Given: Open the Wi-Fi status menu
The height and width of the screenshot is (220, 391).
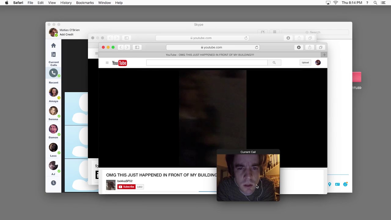Looking at the screenshot, I should (336, 3).
